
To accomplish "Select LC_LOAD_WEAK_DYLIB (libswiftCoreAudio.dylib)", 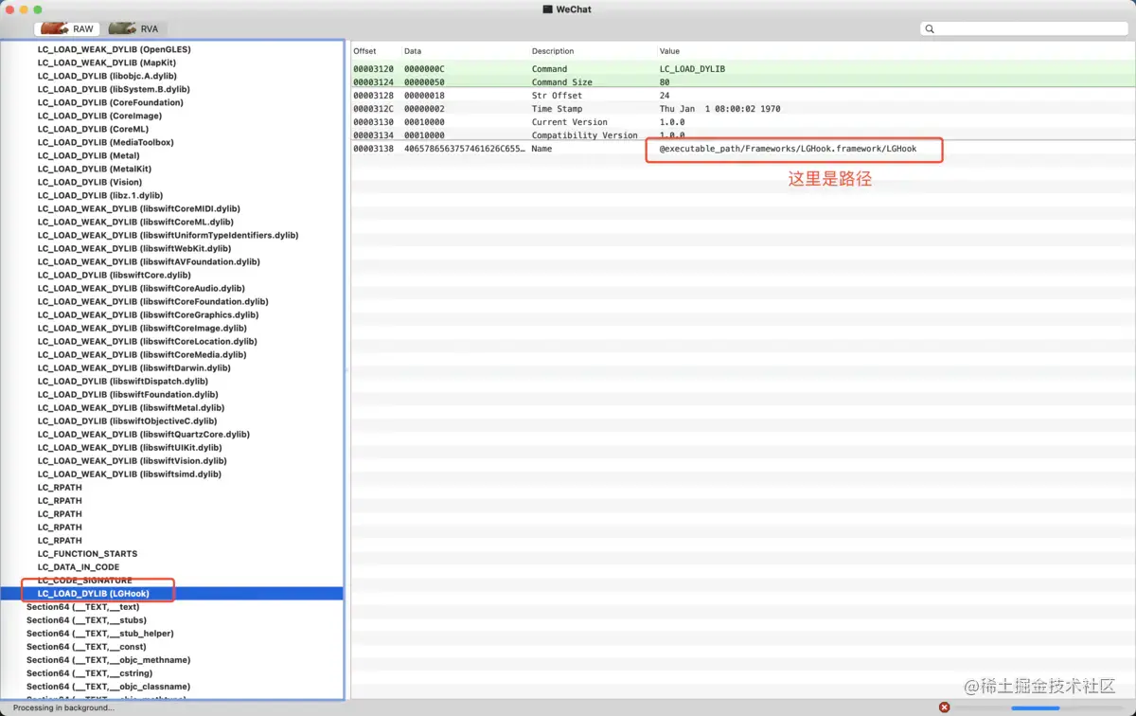I will (141, 288).
